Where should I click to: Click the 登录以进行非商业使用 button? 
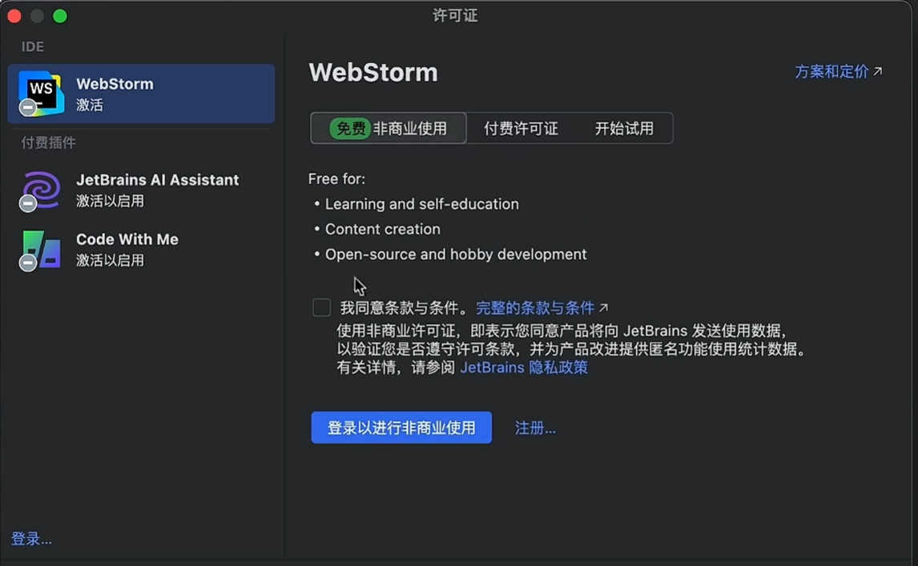pos(401,428)
